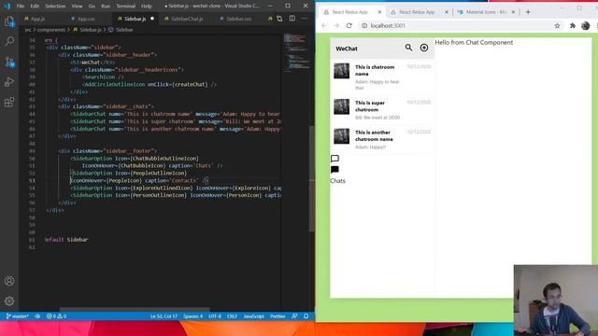Viewport: 598px width, 336px height.
Task: Open the Run and Debug view
Action: (x=9, y=82)
